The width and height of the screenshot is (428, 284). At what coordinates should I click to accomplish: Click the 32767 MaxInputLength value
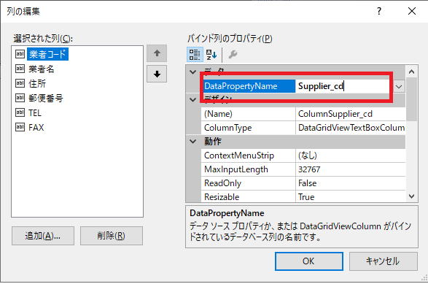click(309, 169)
